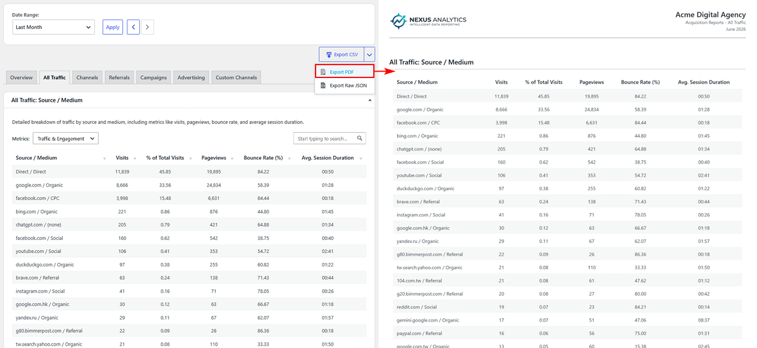Click 'Avg. Session Duration' header in PDF preview
Image resolution: width=757 pixels, height=348 pixels.
tap(703, 82)
